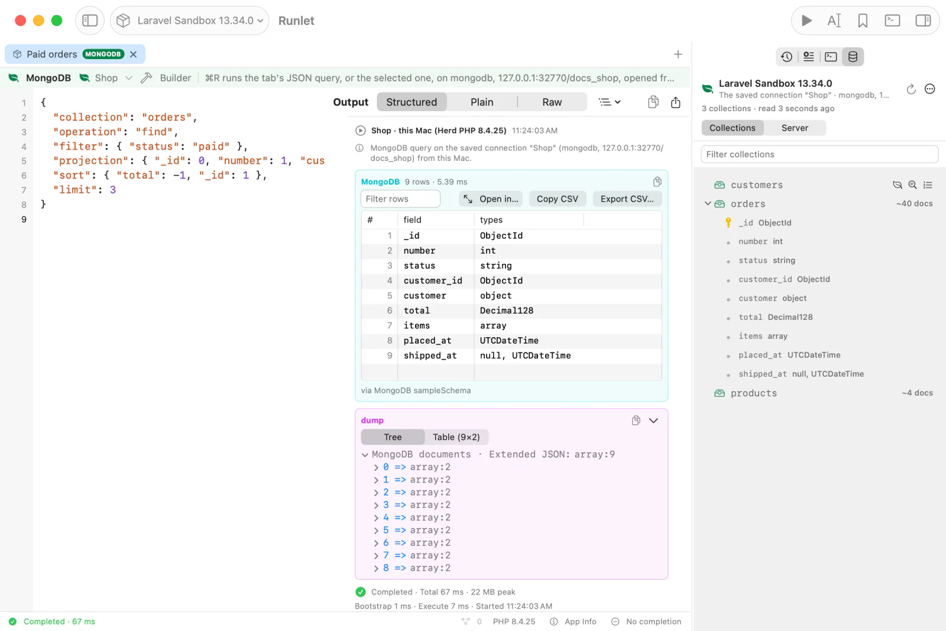Expand dump tree item 8
The width and height of the screenshot is (946, 631).
pyautogui.click(x=376, y=568)
